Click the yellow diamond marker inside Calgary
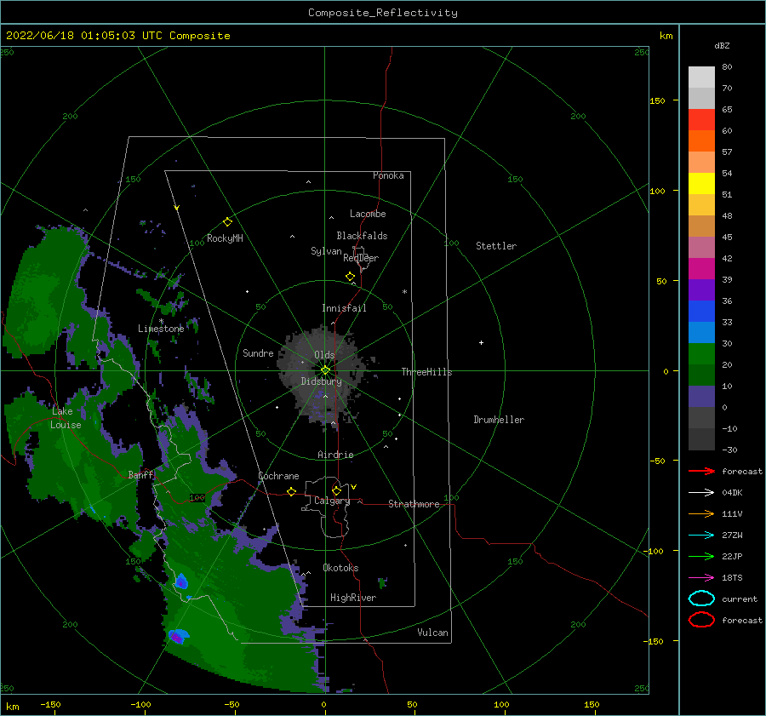 click(336, 490)
